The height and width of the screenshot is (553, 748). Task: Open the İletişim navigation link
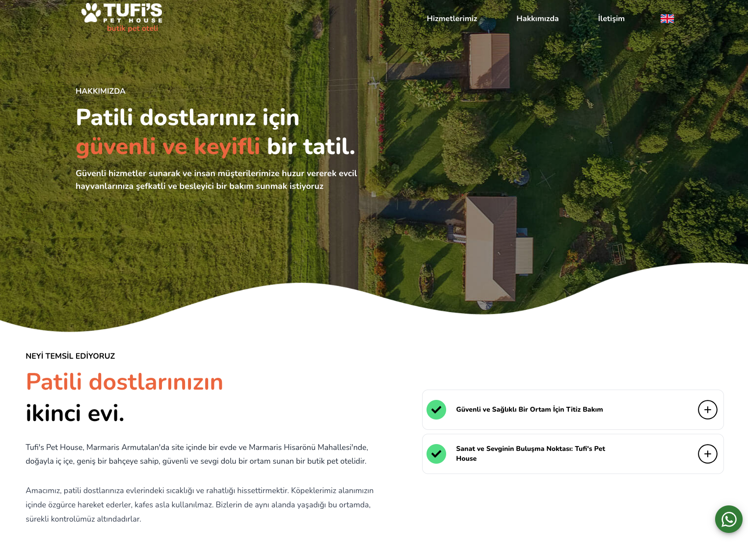611,19
